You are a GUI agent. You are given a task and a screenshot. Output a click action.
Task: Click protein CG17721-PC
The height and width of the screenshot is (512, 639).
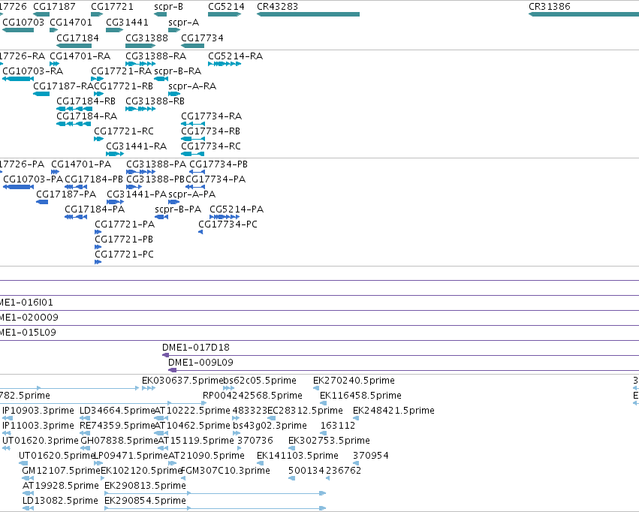pos(98,262)
